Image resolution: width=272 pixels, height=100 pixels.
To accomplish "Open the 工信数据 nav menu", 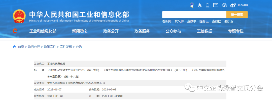I will click(x=205, y=31).
